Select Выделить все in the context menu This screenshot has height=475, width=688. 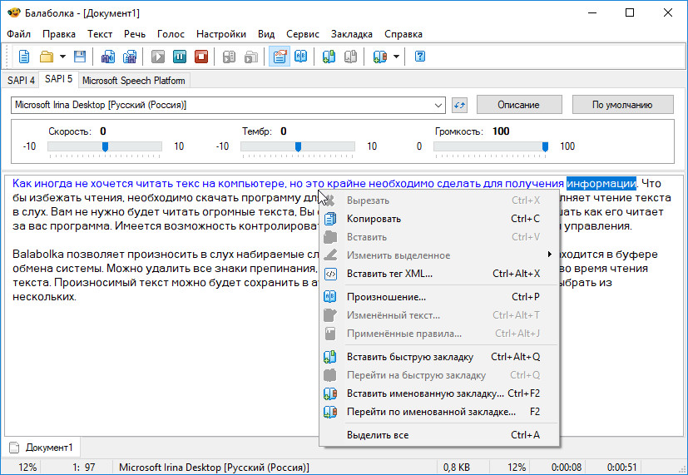(377, 435)
